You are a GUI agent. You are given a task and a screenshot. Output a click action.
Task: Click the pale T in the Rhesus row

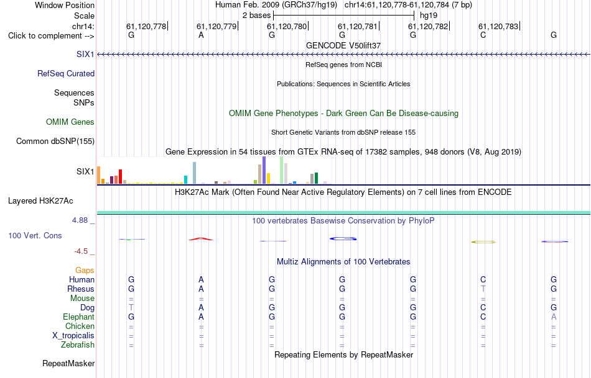tap(483, 289)
